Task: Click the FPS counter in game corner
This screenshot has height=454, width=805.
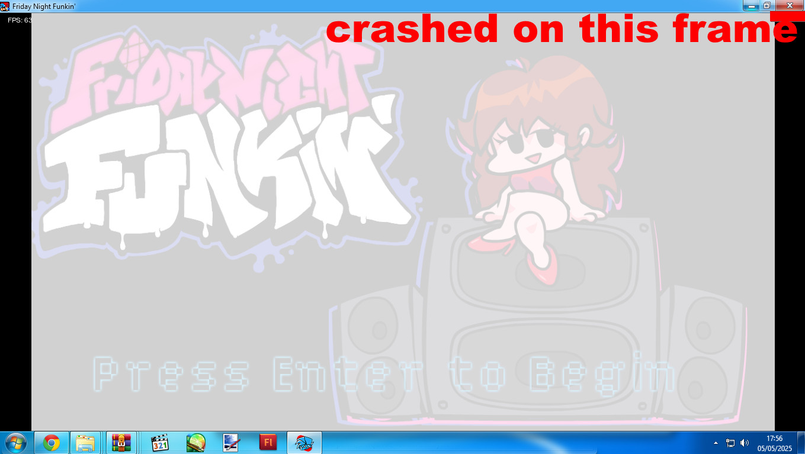Action: point(20,20)
